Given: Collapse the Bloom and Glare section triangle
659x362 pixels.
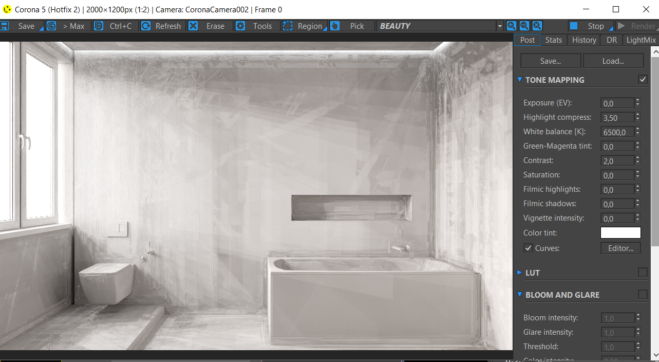Looking at the screenshot, I should point(520,295).
